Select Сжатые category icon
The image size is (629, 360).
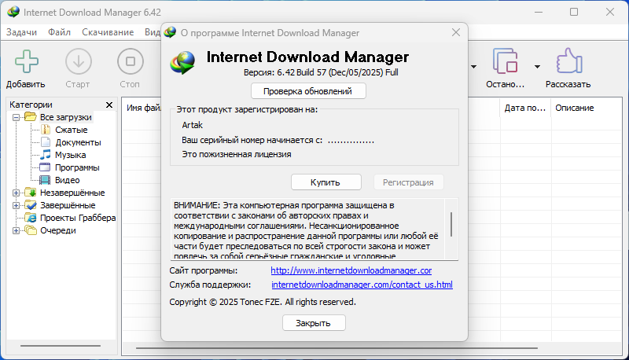(46, 130)
